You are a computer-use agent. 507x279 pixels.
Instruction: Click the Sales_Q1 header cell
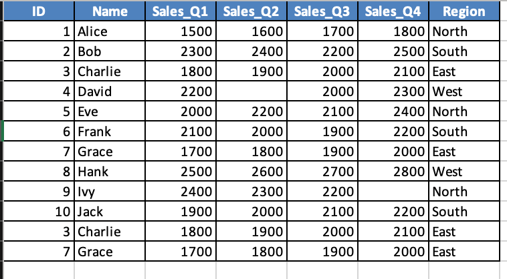coord(181,11)
